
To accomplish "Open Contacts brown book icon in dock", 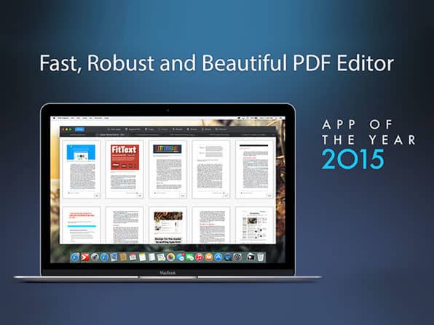I will point(123,257).
